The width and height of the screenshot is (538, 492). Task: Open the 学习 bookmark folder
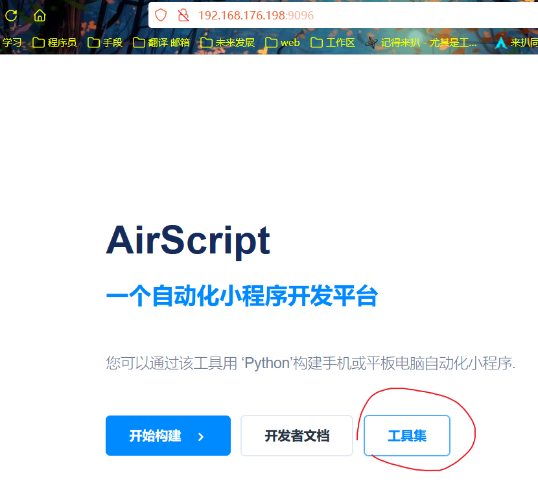pyautogui.click(x=11, y=43)
